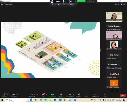This screenshot has width=127, height=102.
Task: Open Whiteboards
Action: [95, 95]
